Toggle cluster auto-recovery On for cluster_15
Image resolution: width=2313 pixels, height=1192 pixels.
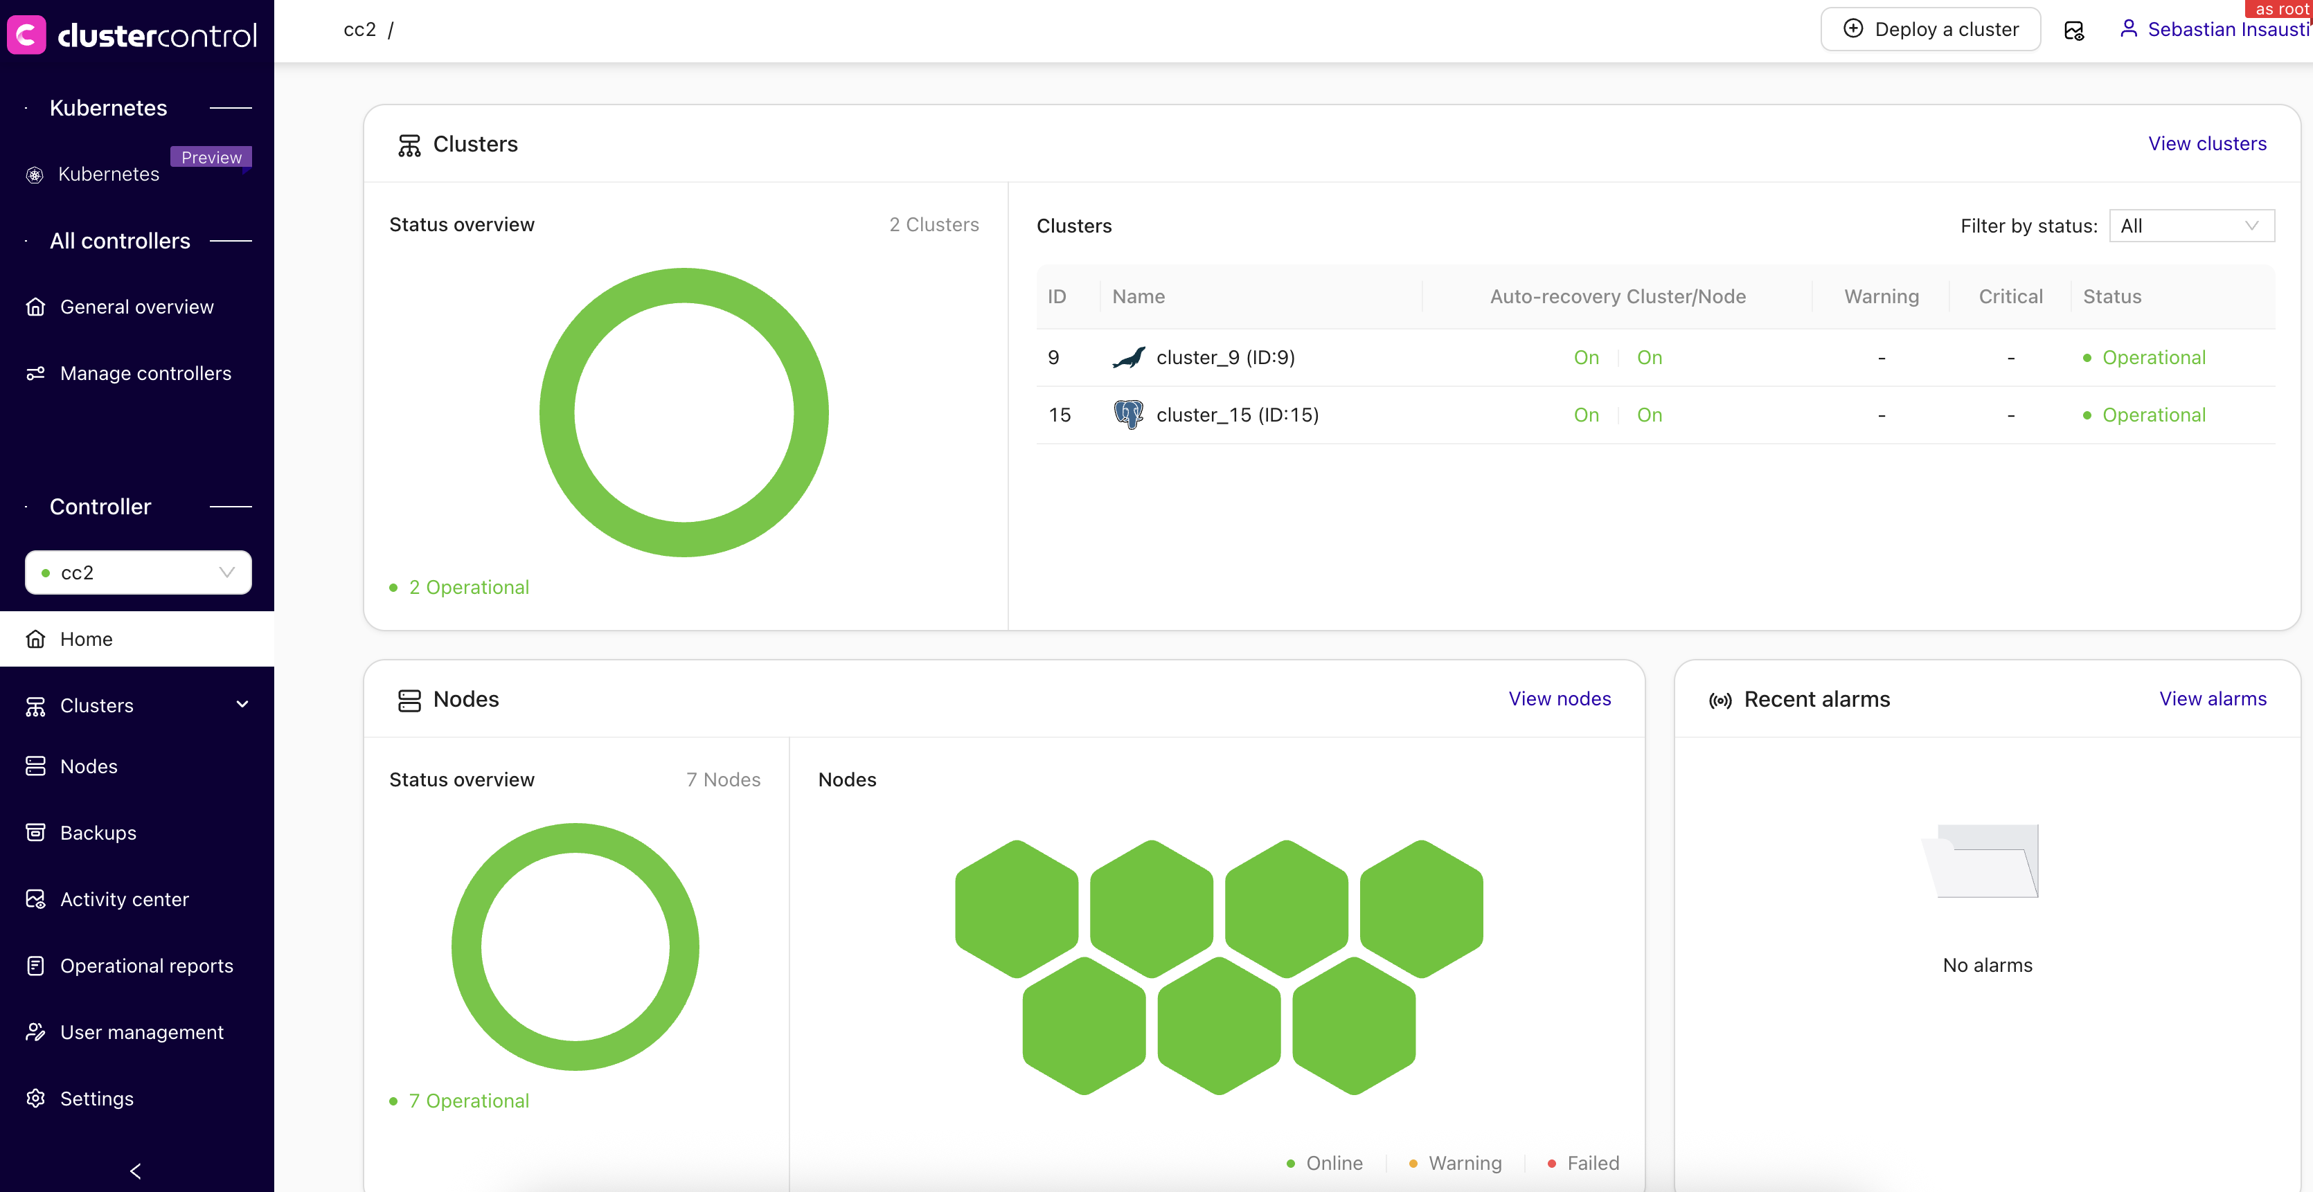click(x=1586, y=415)
